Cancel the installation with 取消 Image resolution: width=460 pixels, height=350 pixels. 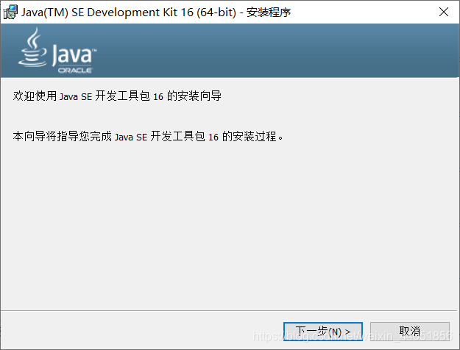click(410, 332)
